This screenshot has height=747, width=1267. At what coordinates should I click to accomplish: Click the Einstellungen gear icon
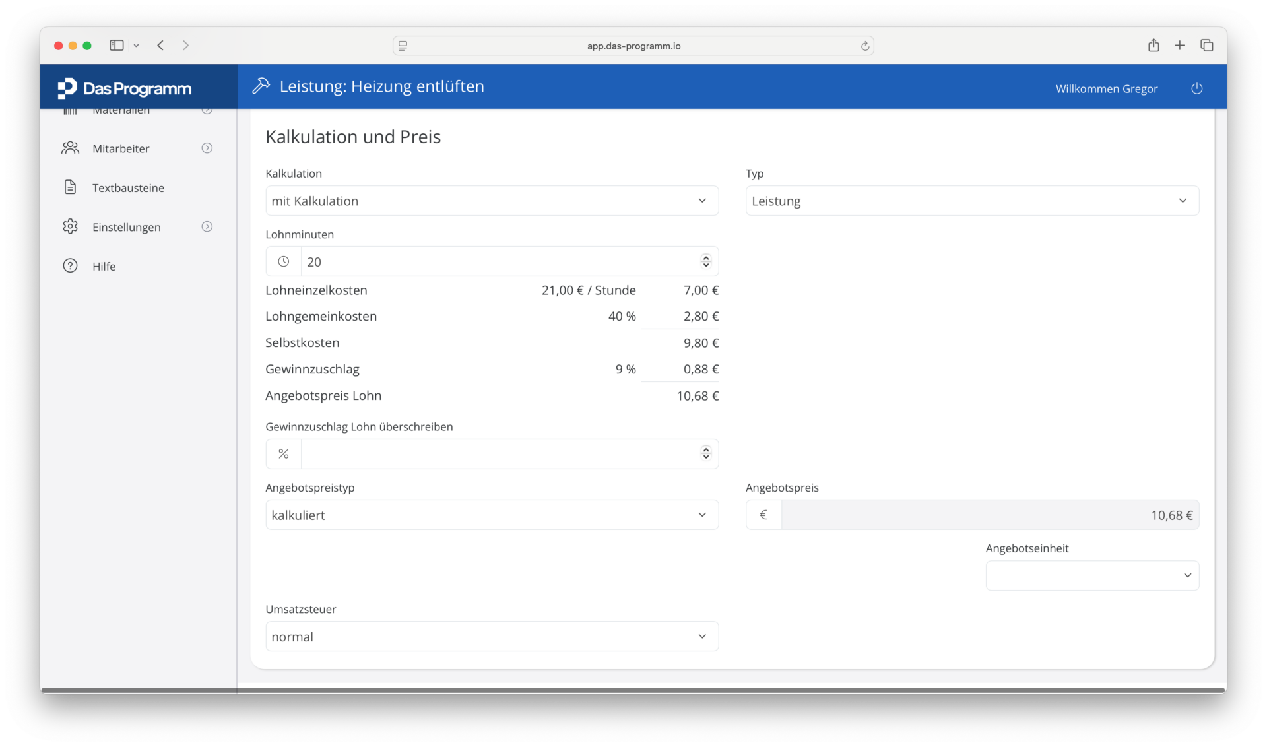71,226
